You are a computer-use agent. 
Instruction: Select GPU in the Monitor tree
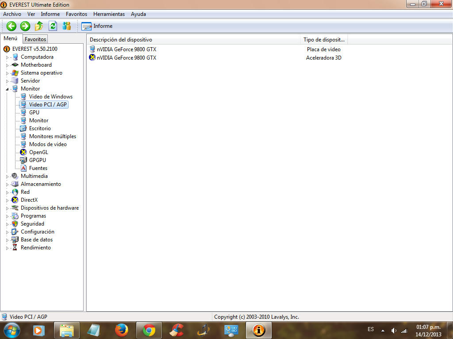[x=34, y=113]
